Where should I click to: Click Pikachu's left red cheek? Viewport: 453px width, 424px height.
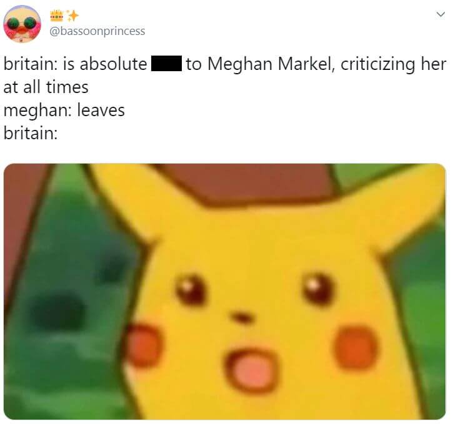tap(144, 346)
